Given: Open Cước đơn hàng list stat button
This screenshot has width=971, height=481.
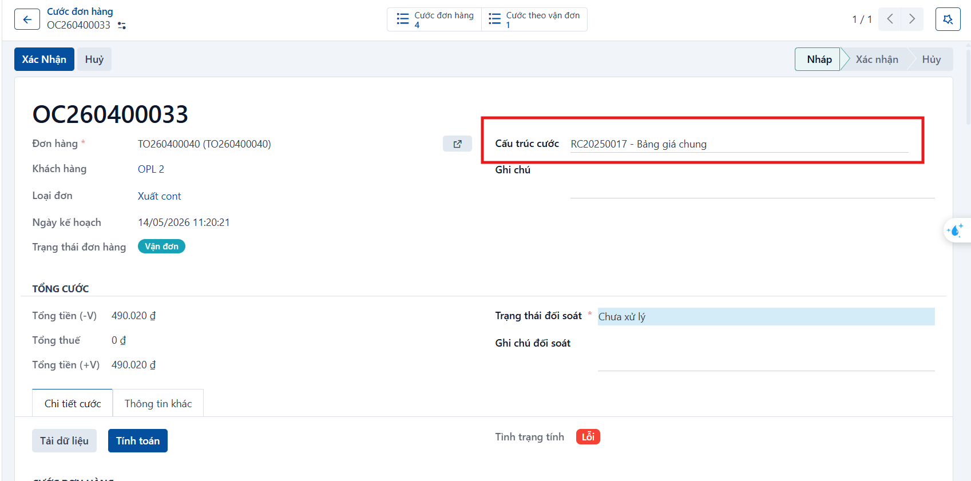Looking at the screenshot, I should 435,19.
